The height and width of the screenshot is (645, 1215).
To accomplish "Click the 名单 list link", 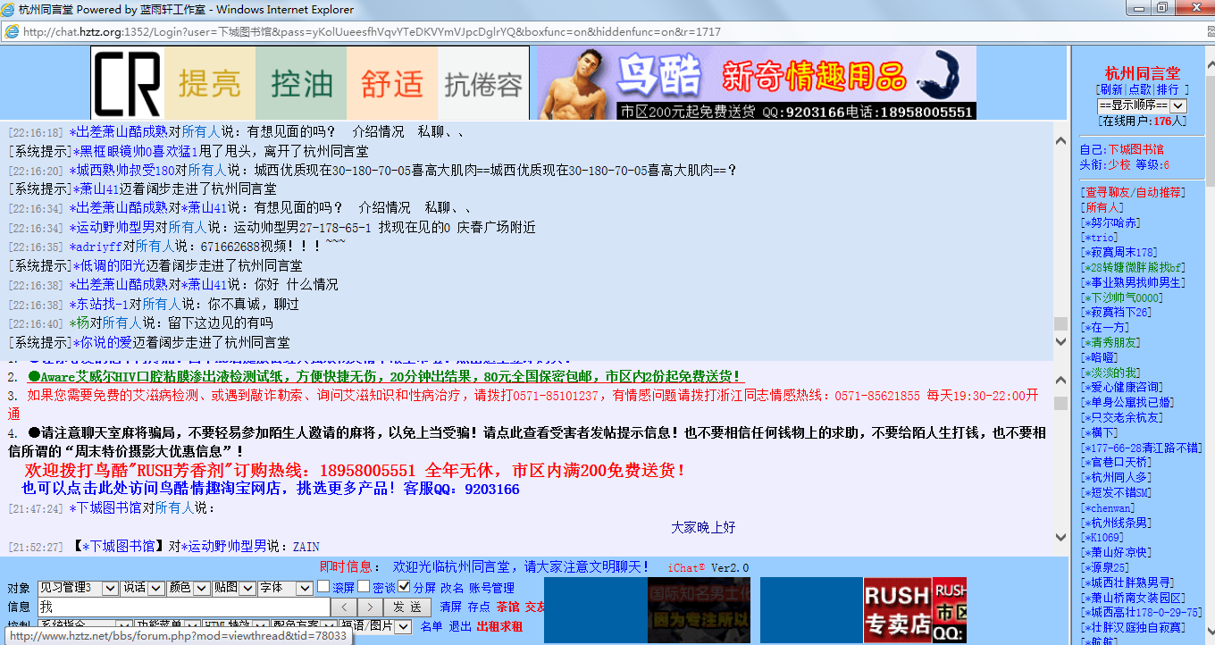I will pyautogui.click(x=432, y=626).
